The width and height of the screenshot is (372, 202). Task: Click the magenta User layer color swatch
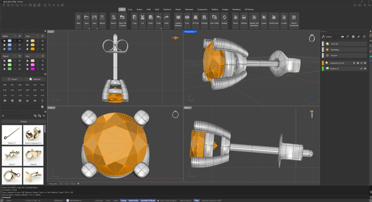click(x=33, y=69)
